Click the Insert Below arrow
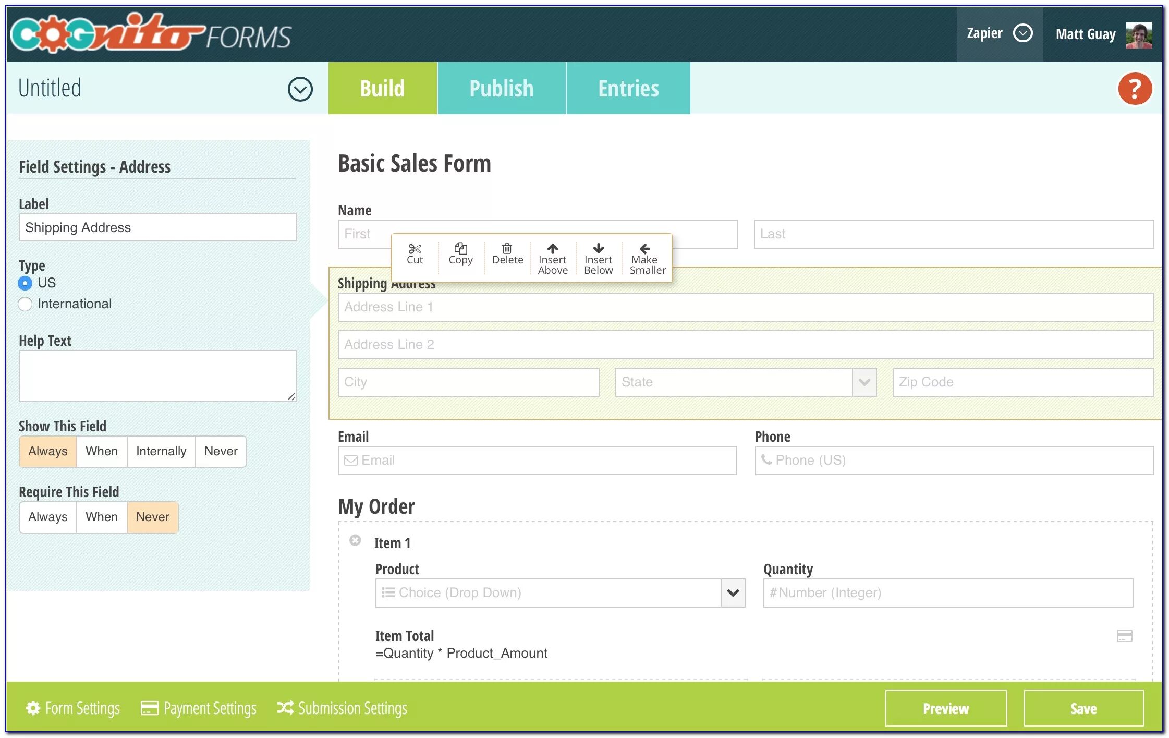The image size is (1169, 738). coord(598,248)
